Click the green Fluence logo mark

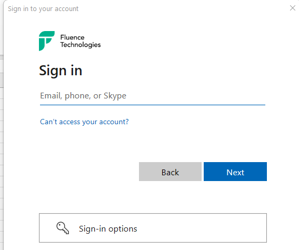47,41
